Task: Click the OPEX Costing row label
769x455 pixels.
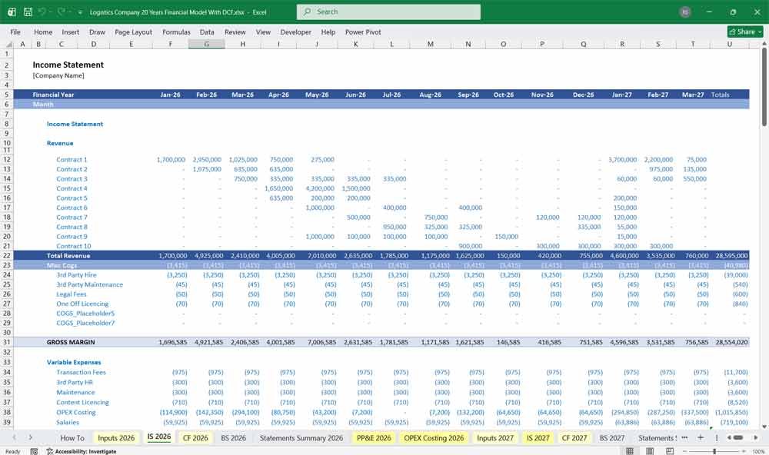Action: coord(76,412)
